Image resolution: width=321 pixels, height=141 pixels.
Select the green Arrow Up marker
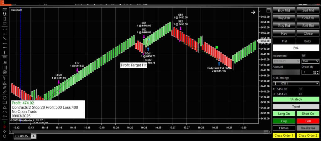tap(4, 122)
